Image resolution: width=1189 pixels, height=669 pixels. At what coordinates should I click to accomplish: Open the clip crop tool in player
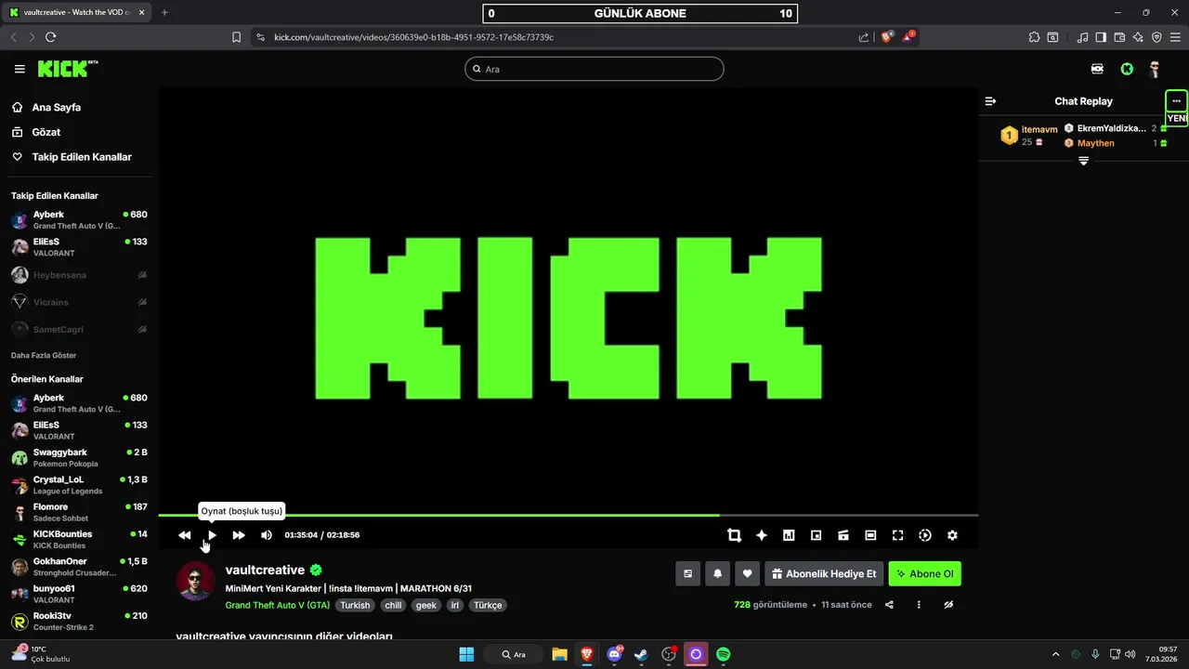point(735,535)
